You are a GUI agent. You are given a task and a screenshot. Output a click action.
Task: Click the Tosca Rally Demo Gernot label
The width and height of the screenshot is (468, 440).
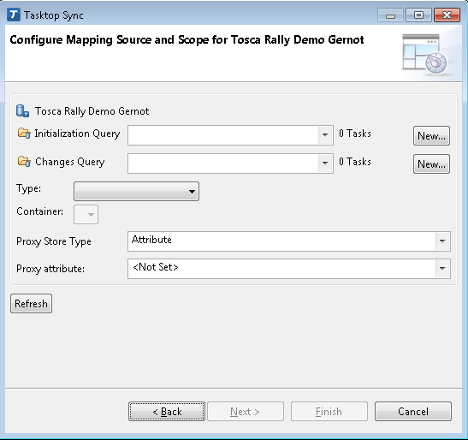point(92,111)
